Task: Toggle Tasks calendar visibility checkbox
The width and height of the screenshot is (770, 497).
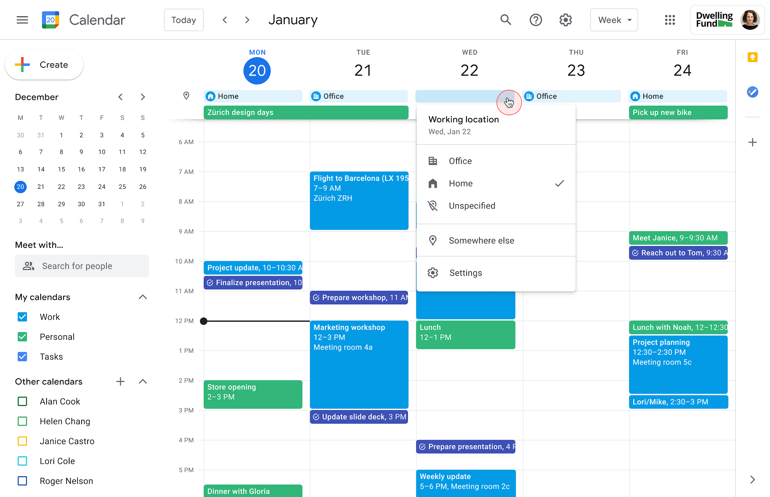Action: click(23, 357)
